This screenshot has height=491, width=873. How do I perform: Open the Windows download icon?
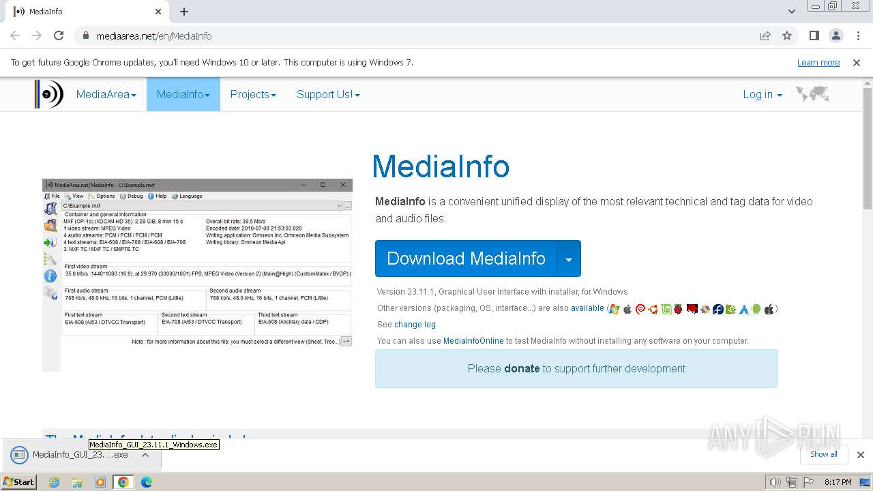pyautogui.click(x=614, y=309)
